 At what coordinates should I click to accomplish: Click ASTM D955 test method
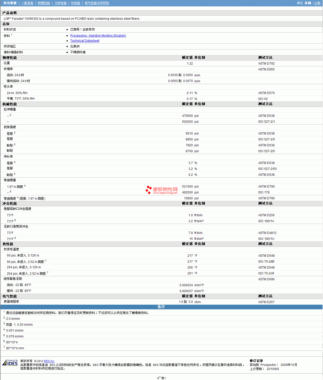coord(266,69)
